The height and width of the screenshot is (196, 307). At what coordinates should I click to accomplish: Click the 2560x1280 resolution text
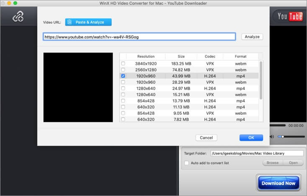[146, 70]
